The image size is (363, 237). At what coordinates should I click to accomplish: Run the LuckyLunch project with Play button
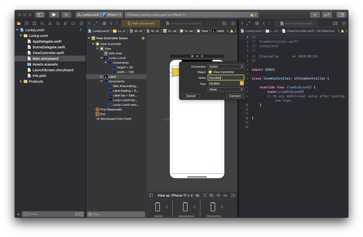(54, 15)
